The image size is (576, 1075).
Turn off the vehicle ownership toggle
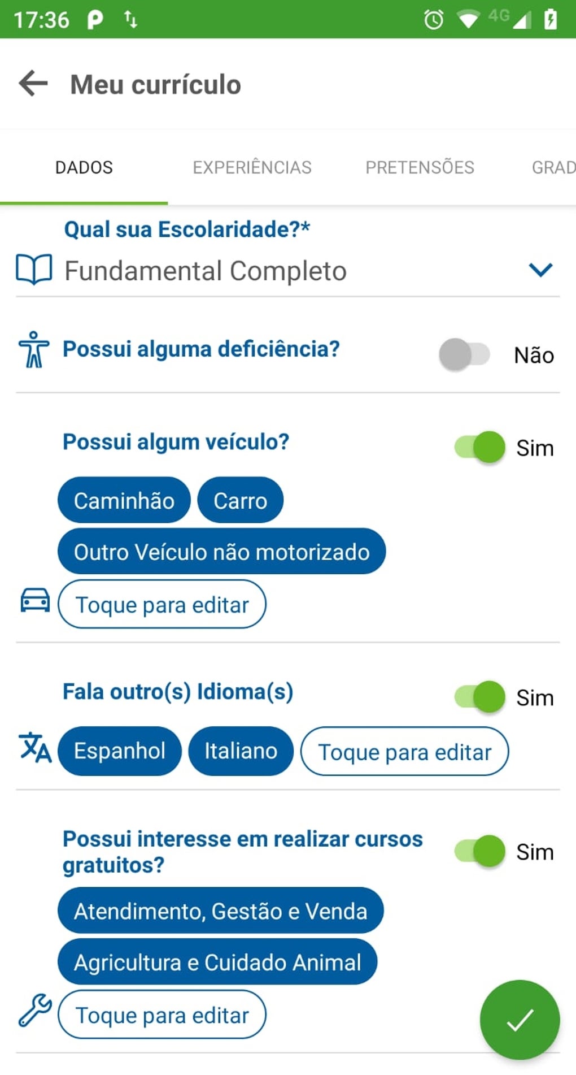(479, 447)
